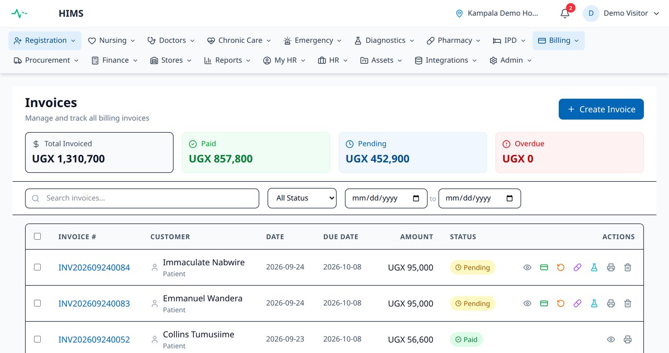Check the box for invoice INV202609240084
Screen dimensions: 669x353
coord(37,267)
